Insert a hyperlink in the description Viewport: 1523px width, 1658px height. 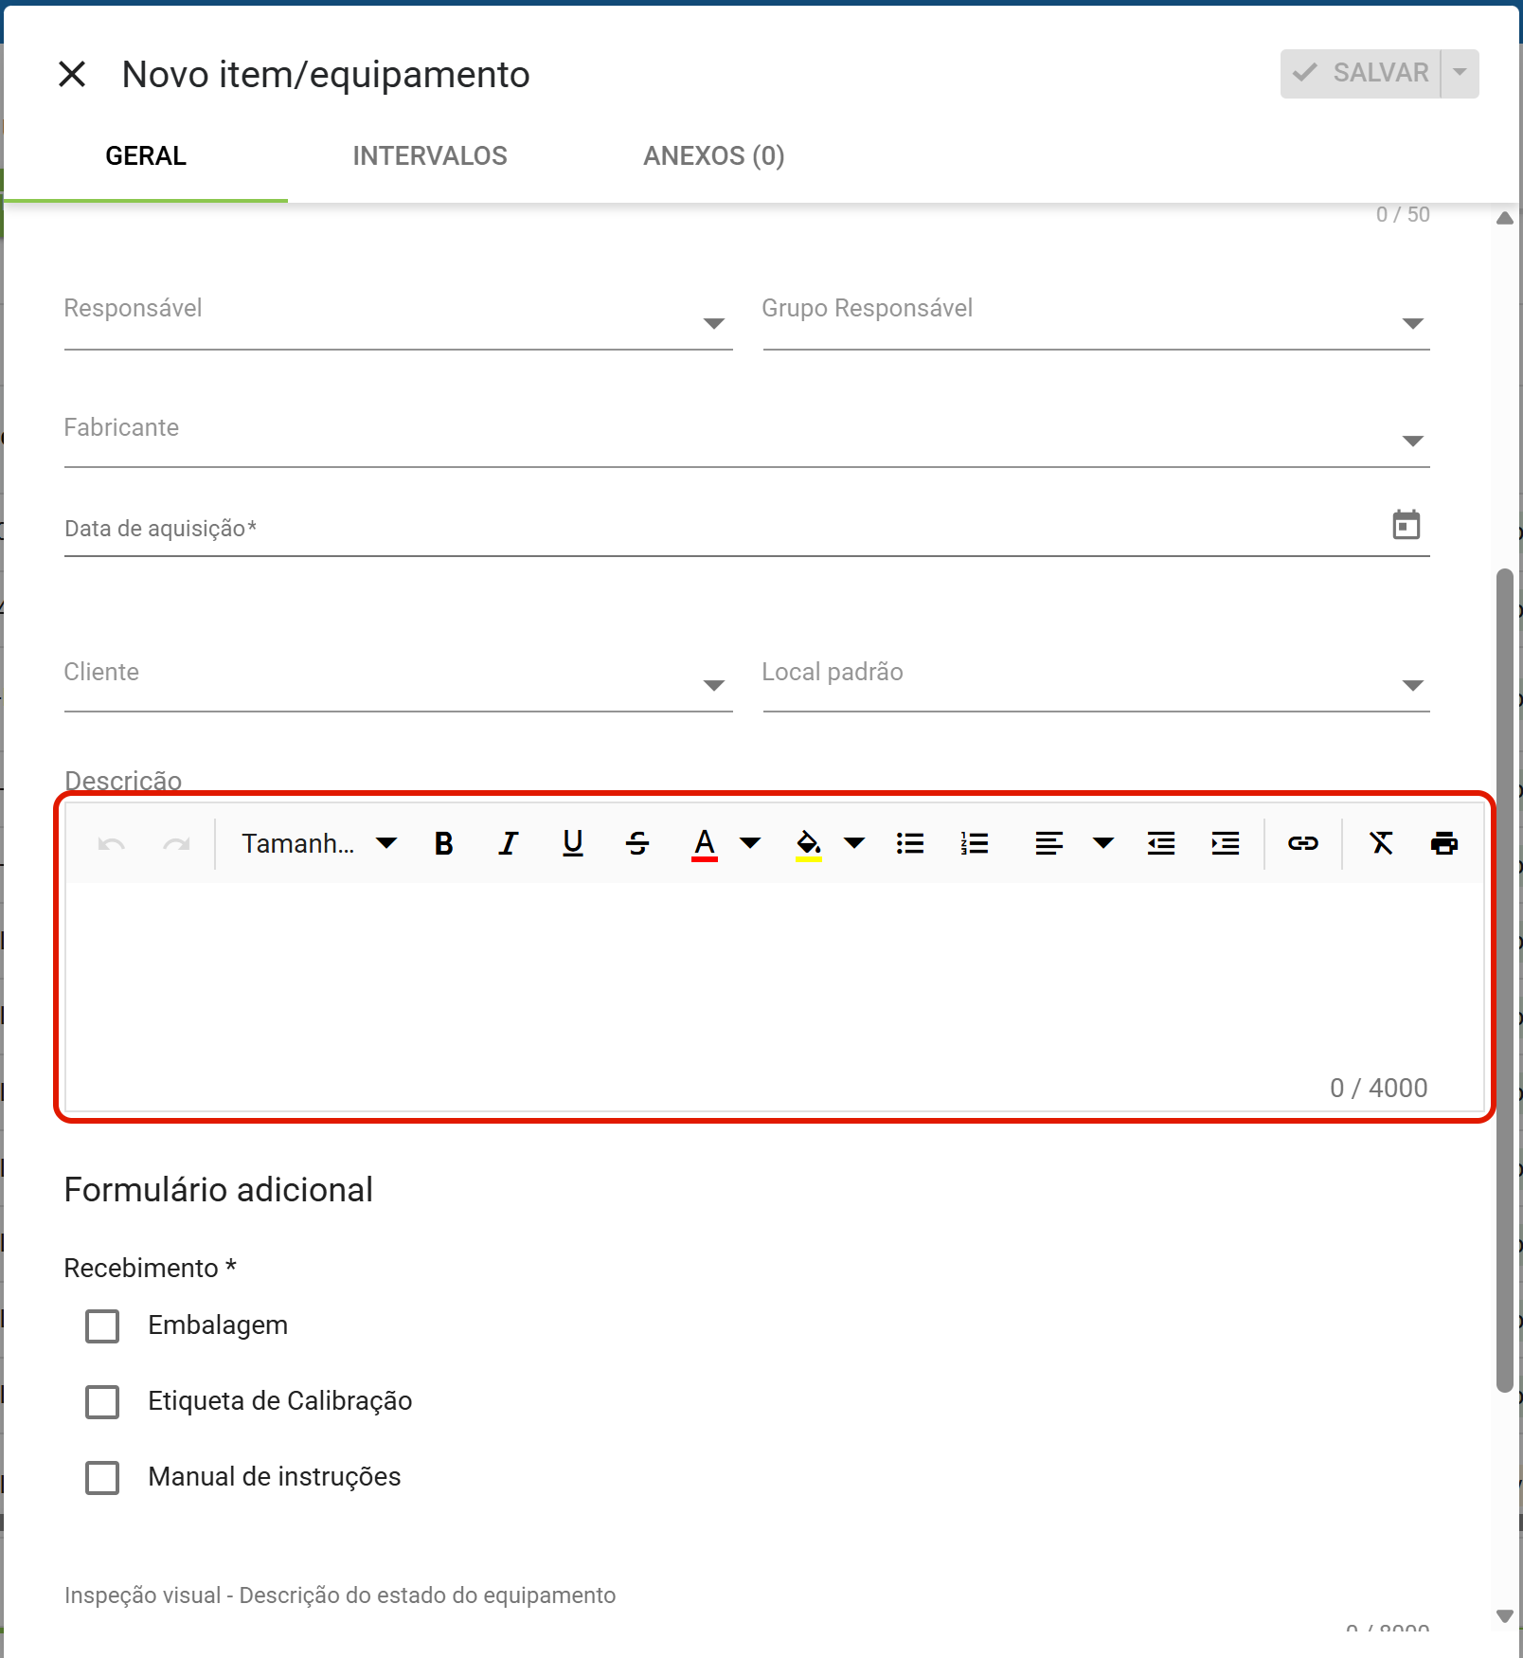click(1303, 843)
